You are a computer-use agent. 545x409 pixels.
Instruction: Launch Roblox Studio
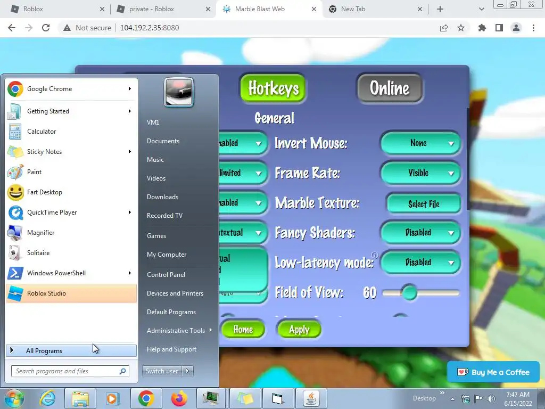71,293
